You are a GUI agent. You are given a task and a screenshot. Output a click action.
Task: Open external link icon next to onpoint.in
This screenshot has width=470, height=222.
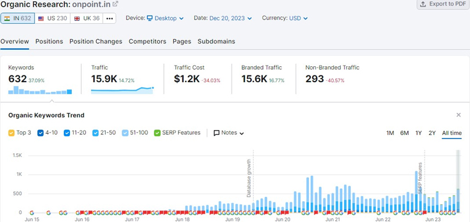click(x=115, y=4)
